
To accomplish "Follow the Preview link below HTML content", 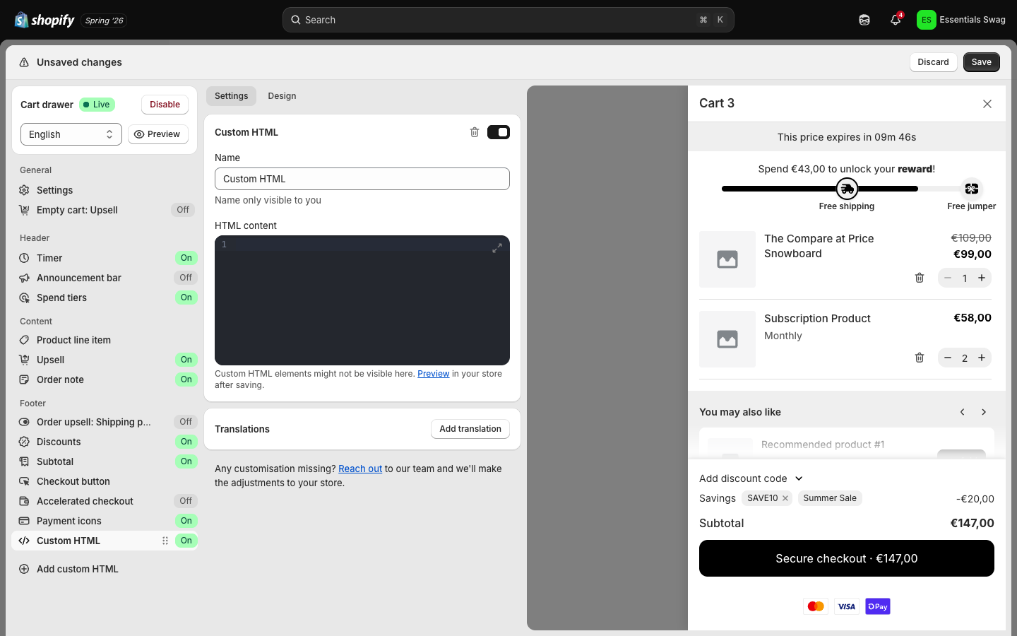I will point(434,374).
